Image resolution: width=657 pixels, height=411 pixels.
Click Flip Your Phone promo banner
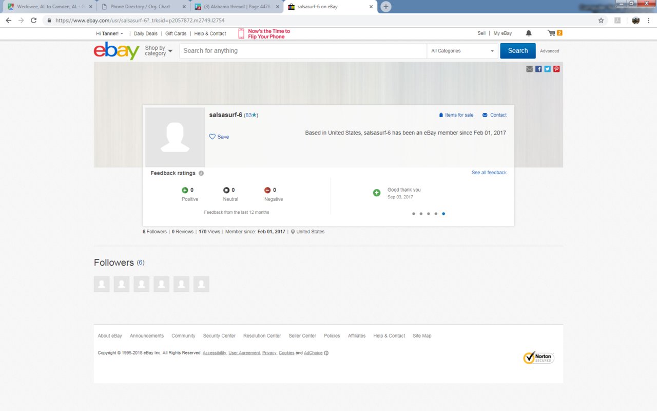point(264,34)
